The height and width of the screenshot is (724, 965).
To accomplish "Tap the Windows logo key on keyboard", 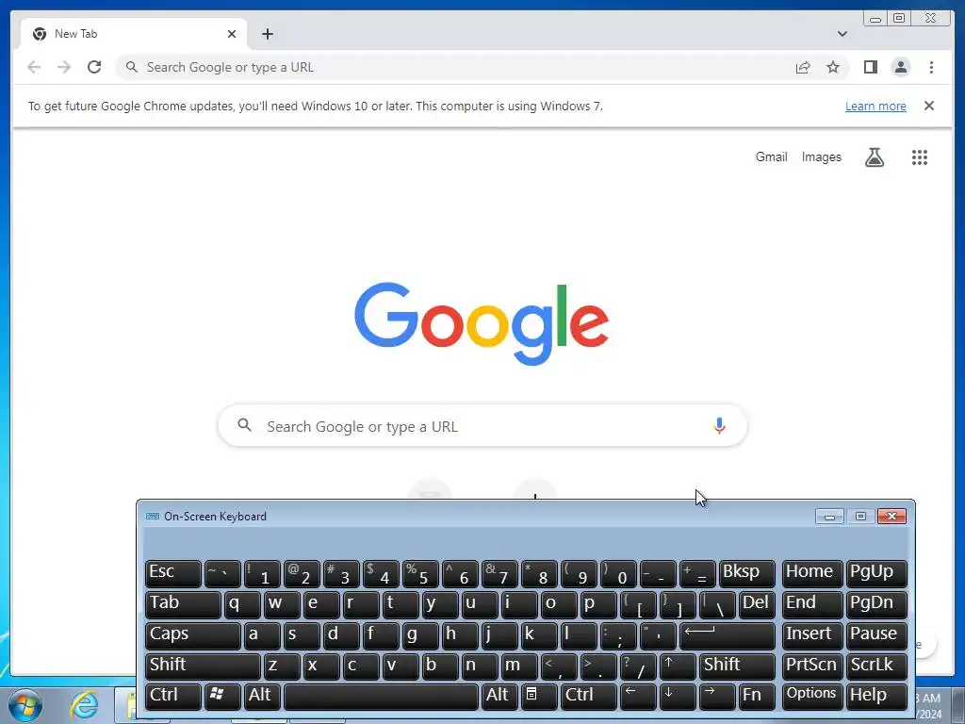I will 222,697.
